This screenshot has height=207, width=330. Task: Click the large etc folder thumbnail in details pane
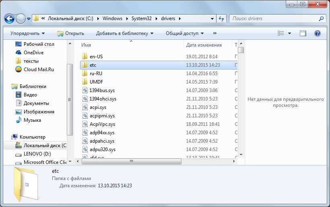point(26,184)
